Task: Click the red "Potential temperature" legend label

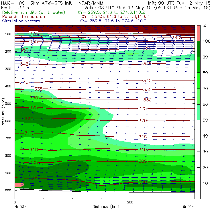Action: coord(24,17)
